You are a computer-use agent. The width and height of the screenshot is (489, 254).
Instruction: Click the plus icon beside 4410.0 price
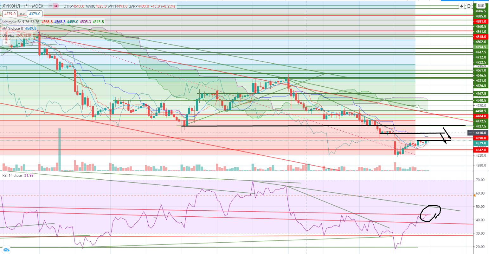point(470,133)
